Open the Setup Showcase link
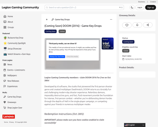158x127 pixels. click(14, 49)
